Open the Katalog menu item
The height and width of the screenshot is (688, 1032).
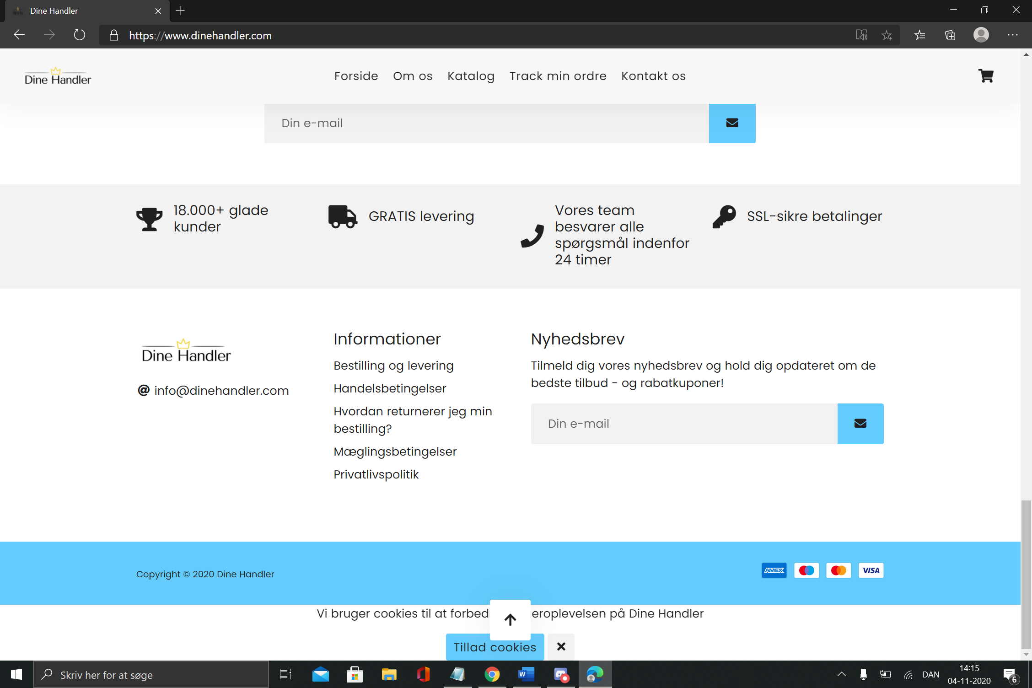click(471, 76)
